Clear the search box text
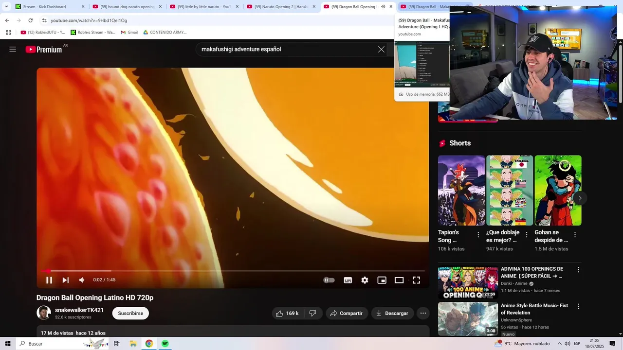Viewport: 623px width, 350px height. pyautogui.click(x=381, y=49)
